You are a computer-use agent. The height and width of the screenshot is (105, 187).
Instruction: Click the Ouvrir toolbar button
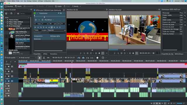click(x=18, y=6)
